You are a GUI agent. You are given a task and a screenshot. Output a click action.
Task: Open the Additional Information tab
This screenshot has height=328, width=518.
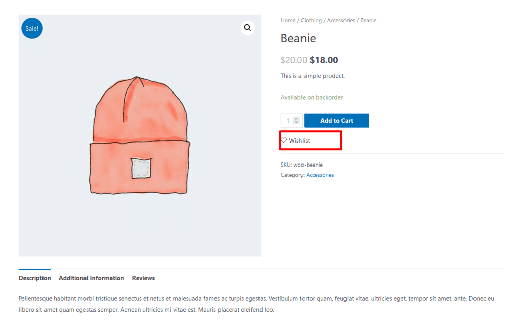point(91,278)
